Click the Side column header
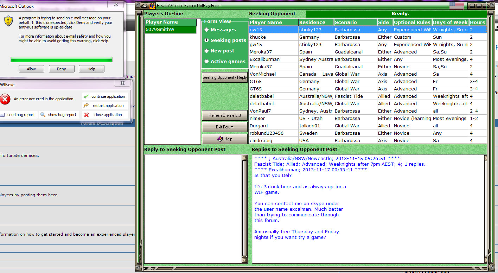The width and height of the screenshot is (498, 273). tap(385, 22)
